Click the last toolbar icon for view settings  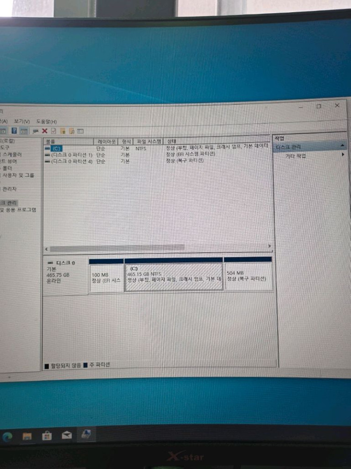tap(80, 131)
